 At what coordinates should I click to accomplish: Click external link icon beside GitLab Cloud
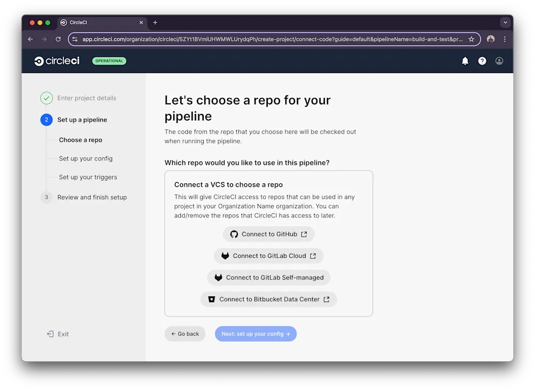click(x=313, y=256)
